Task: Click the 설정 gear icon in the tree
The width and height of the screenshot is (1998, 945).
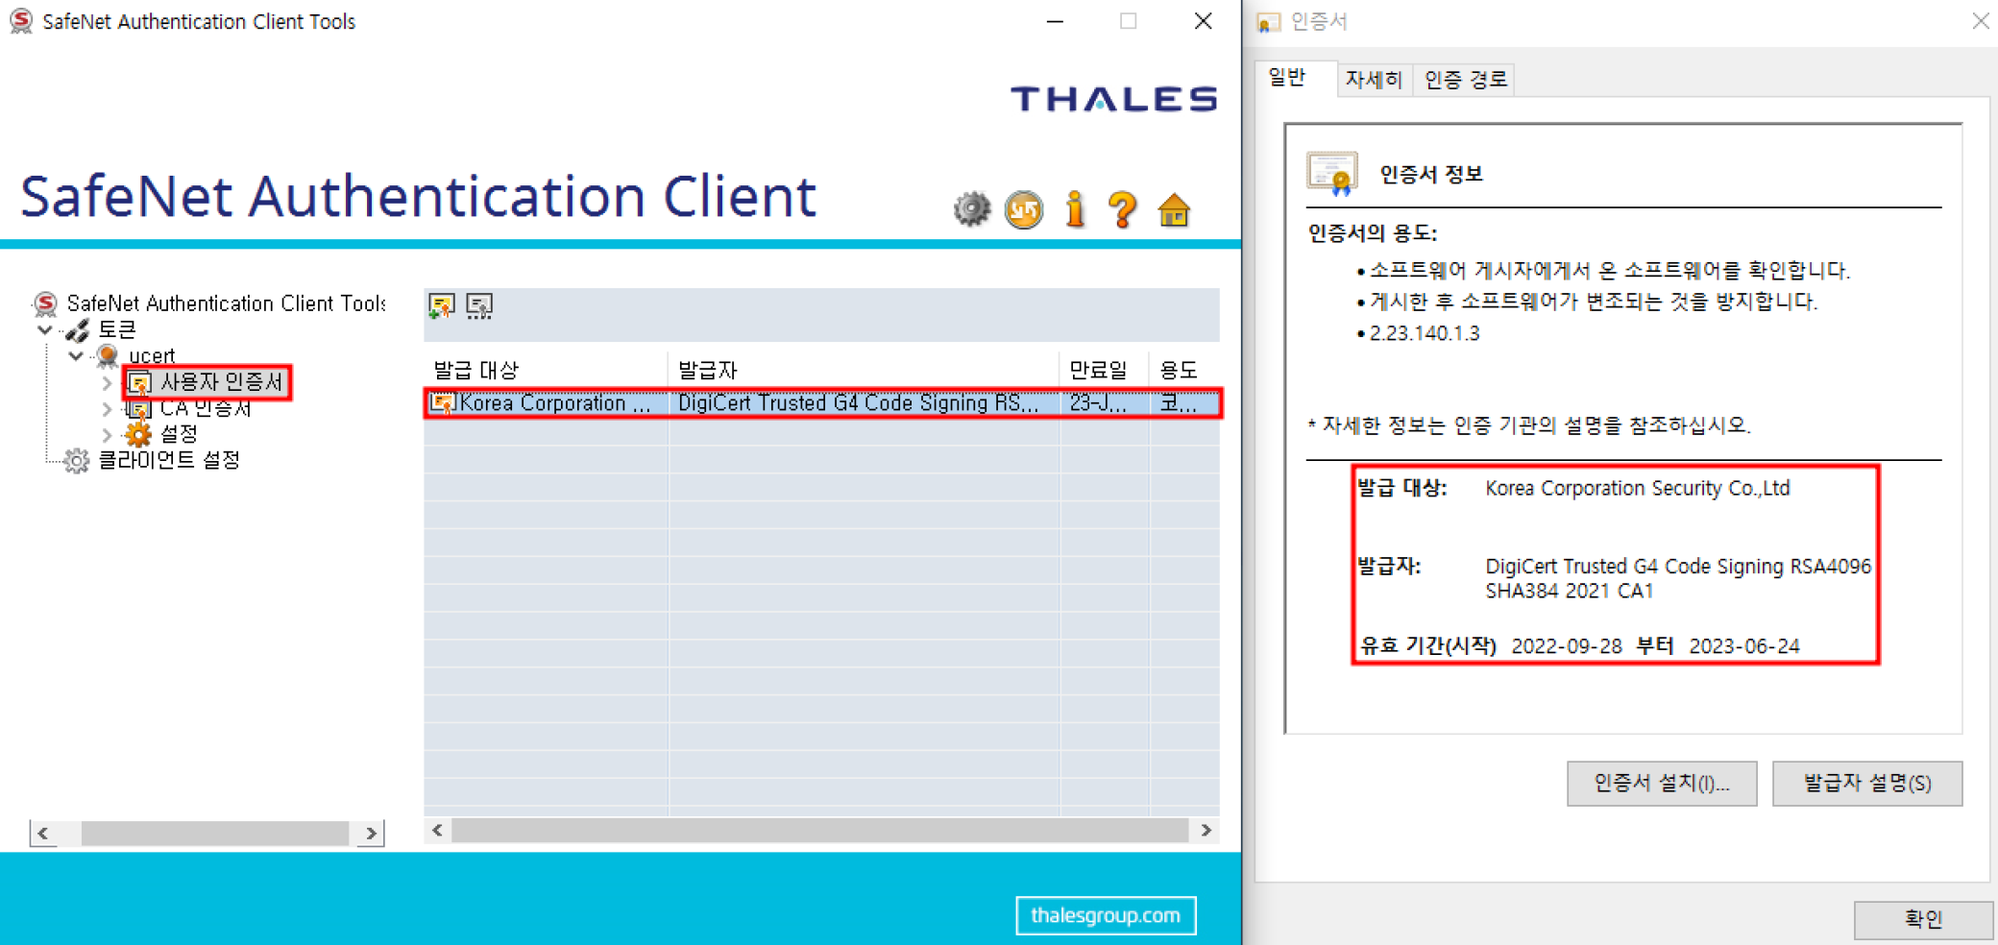Action: (137, 433)
